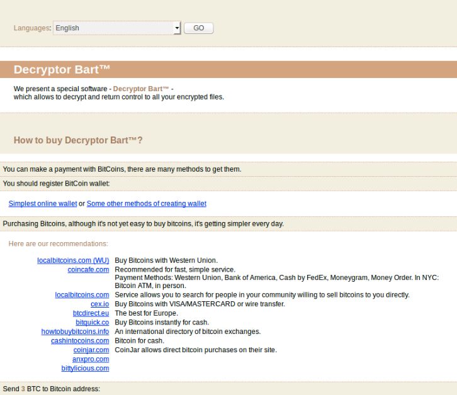Open Some other methods of creating wallet link
Image resolution: width=457 pixels, height=395 pixels.
click(146, 204)
